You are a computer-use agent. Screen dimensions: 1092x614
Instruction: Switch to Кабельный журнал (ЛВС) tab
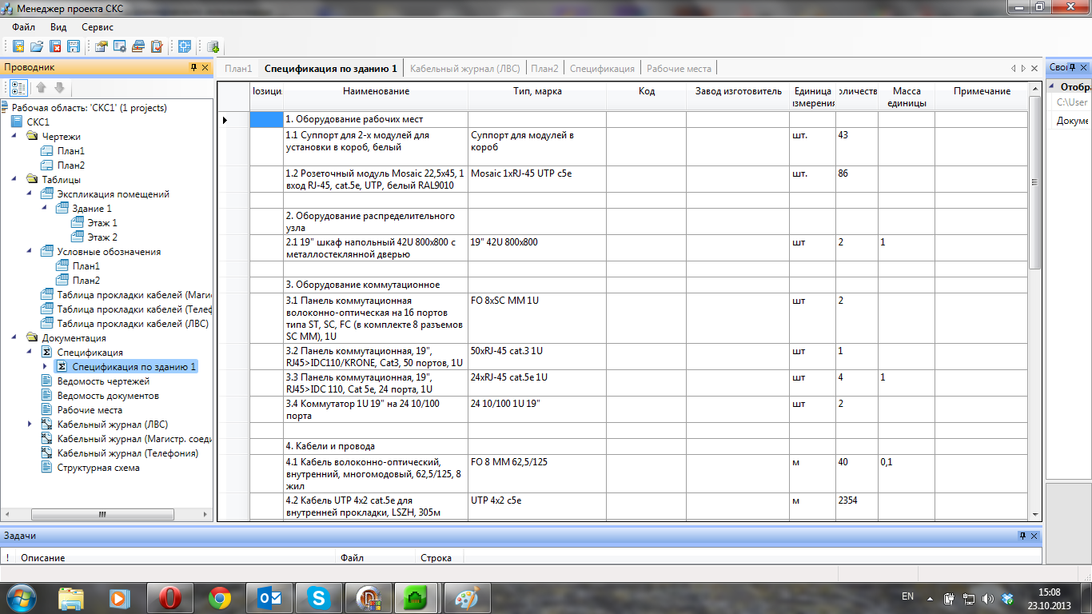pyautogui.click(x=464, y=69)
